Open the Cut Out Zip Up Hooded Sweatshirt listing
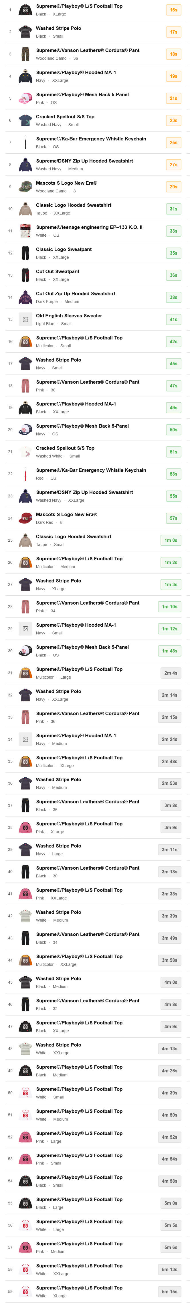The width and height of the screenshot is (190, 1307). pos(75,293)
